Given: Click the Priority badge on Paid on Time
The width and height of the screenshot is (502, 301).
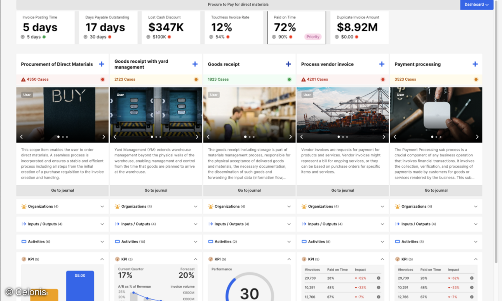Looking at the screenshot, I should [313, 37].
